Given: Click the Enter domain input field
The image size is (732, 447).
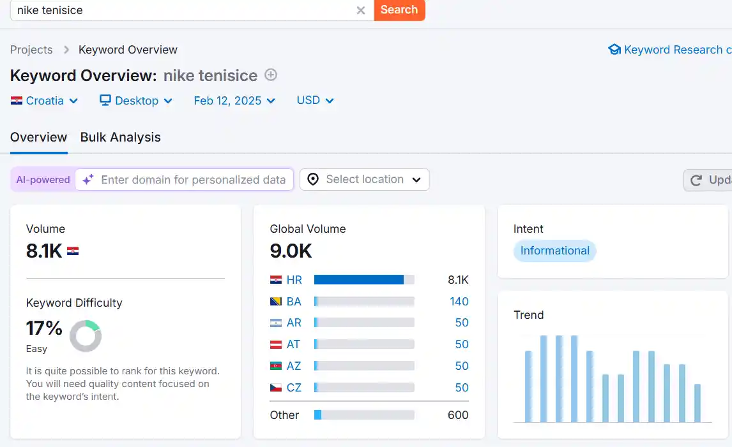Looking at the screenshot, I should click(193, 180).
